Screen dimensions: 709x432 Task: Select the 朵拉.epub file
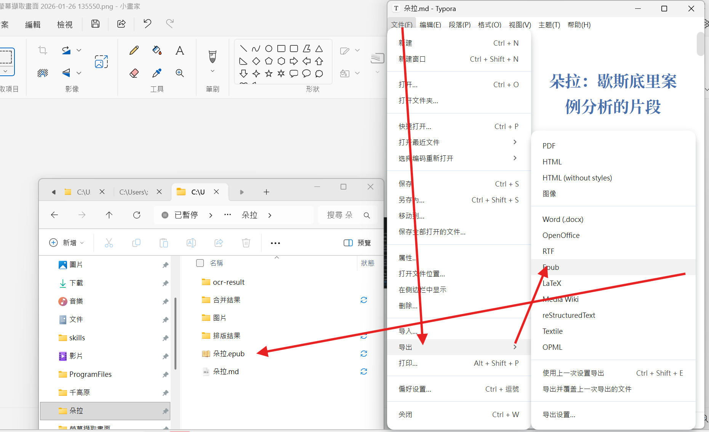pyautogui.click(x=229, y=354)
